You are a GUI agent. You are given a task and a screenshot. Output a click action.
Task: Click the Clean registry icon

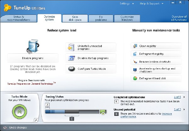(135, 46)
